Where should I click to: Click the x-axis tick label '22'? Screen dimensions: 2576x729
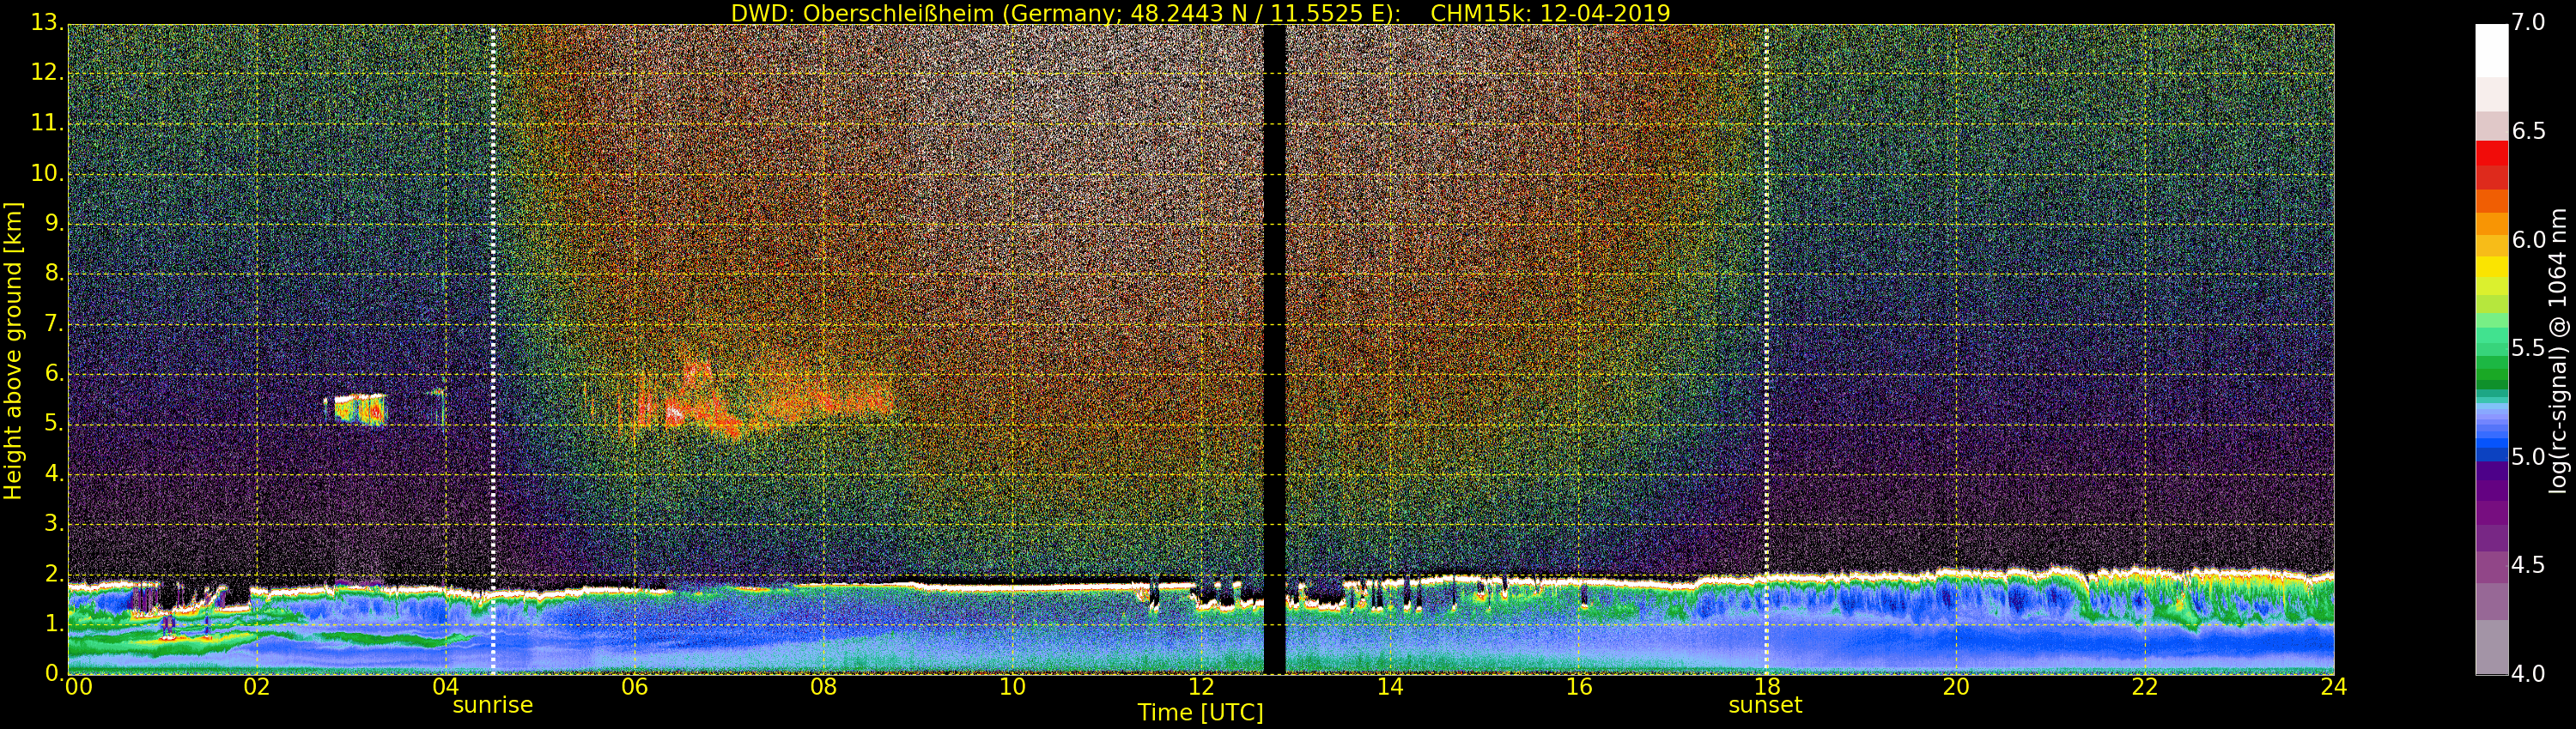[2145, 687]
